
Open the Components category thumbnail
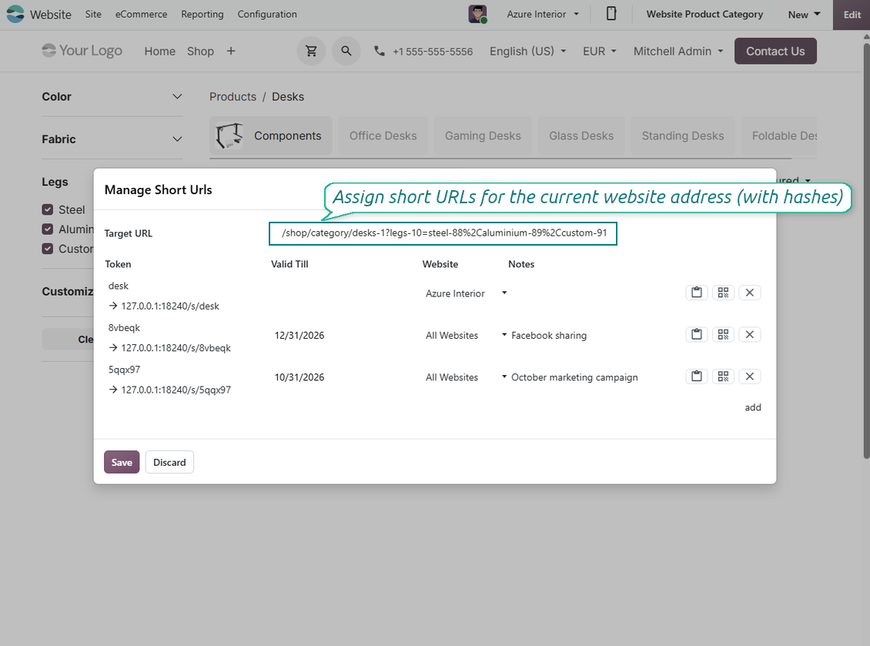point(229,136)
